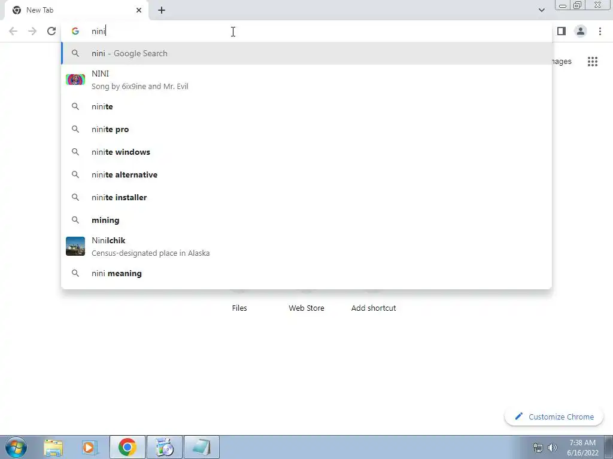
Task: Select 'nini - Google Search' suggestion
Action: 306,53
